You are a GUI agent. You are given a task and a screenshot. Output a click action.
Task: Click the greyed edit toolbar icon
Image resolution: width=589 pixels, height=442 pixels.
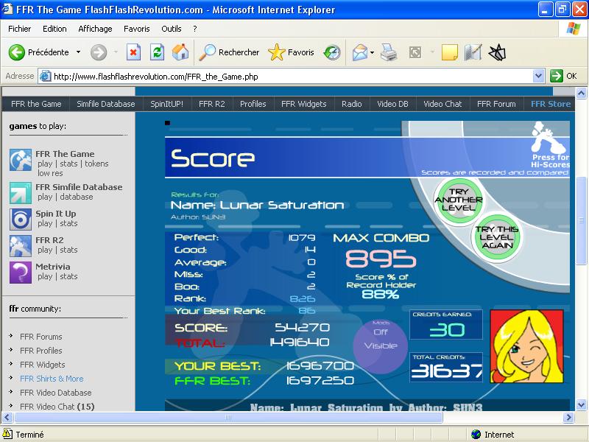click(415, 52)
